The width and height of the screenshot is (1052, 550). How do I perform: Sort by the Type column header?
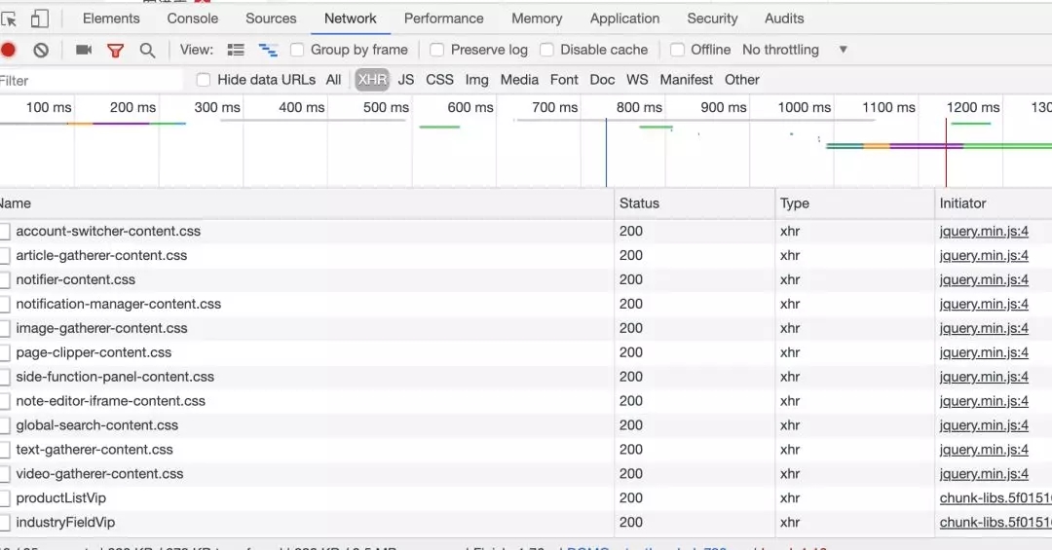854,203
